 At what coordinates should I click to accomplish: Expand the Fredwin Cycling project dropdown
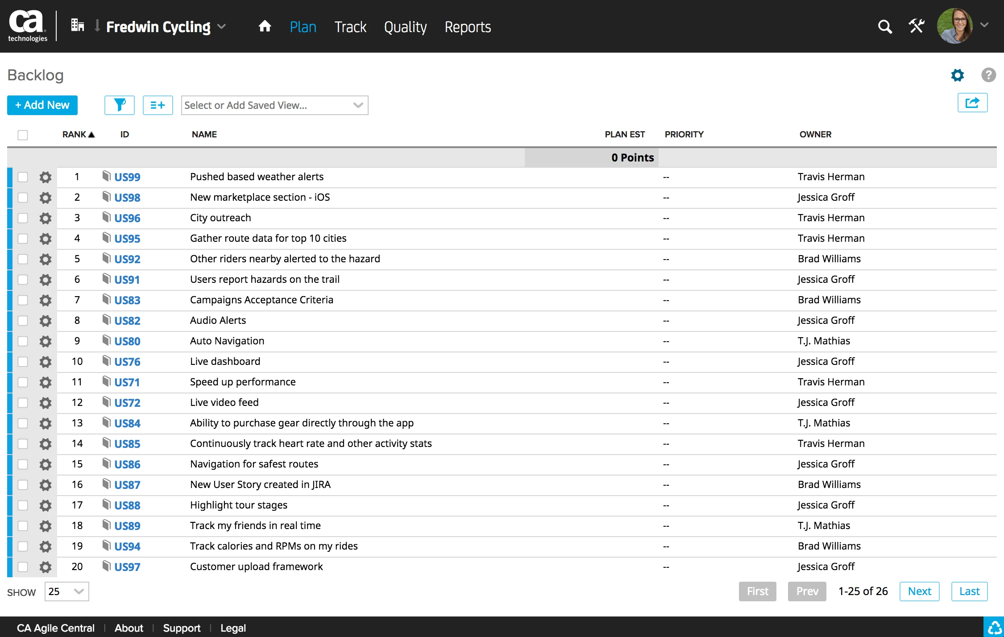pyautogui.click(x=222, y=27)
